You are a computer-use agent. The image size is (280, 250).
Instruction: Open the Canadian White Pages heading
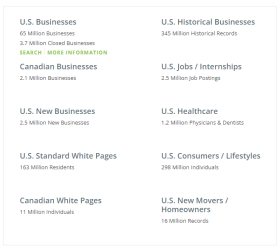point(60,200)
